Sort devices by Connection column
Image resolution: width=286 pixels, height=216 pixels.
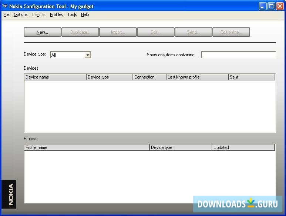(x=149, y=77)
